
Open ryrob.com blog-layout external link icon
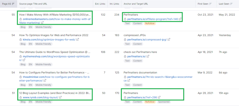click(x=60, y=97)
